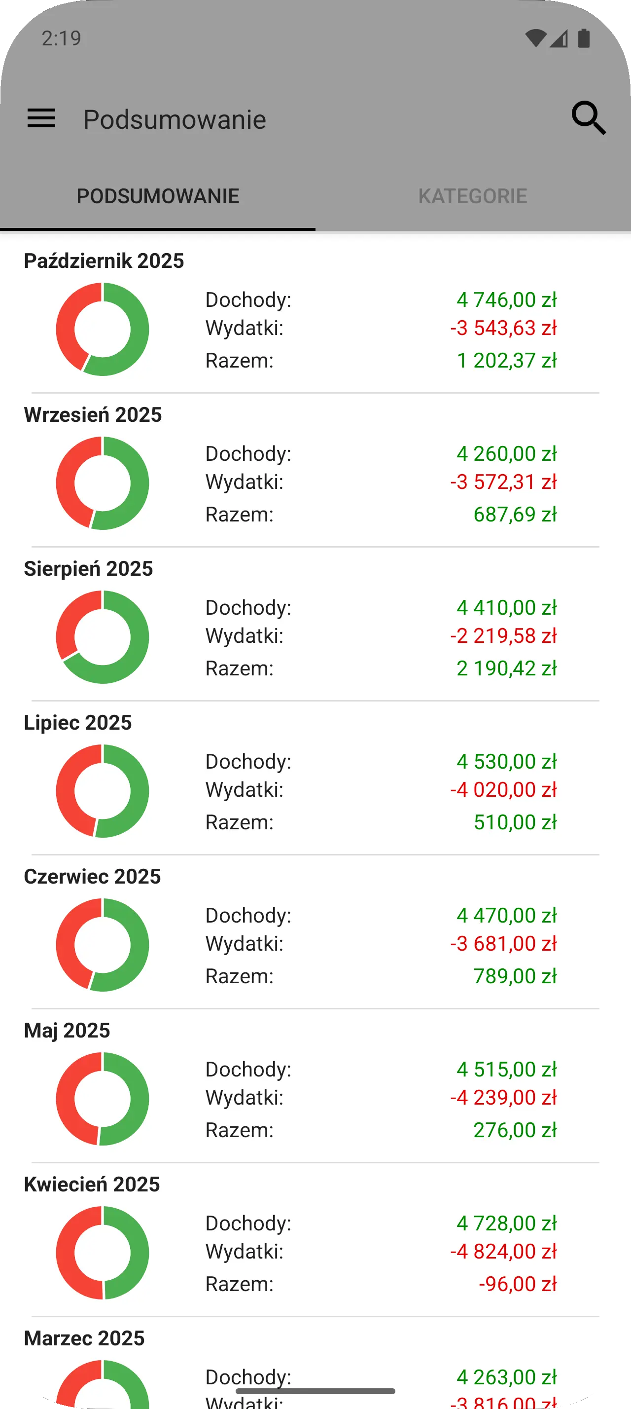631x1409 pixels.
Task: Click the Sierpień 2025 income amount 4 410,00 zł
Action: pos(506,608)
